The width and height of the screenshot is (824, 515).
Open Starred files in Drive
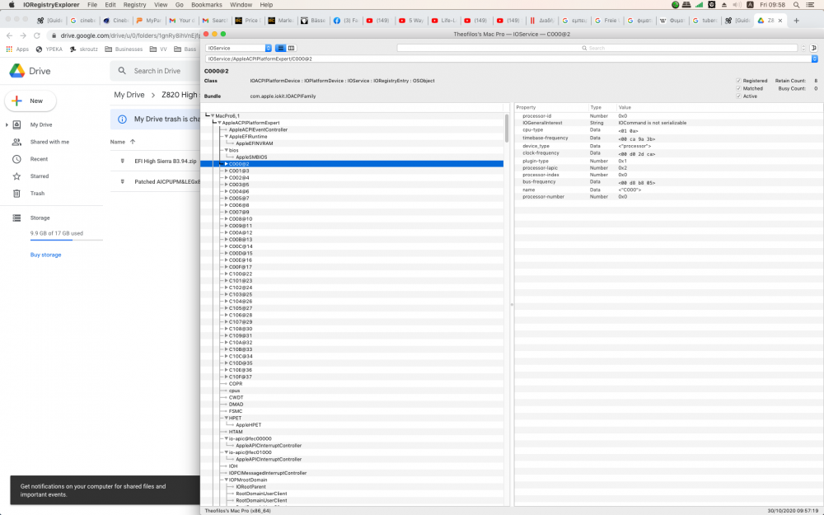coord(39,176)
